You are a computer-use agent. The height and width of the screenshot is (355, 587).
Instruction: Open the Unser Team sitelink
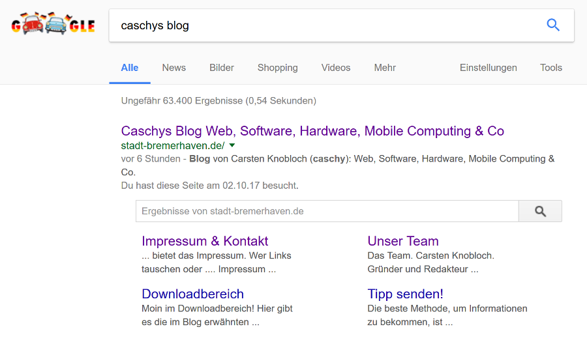coord(403,241)
